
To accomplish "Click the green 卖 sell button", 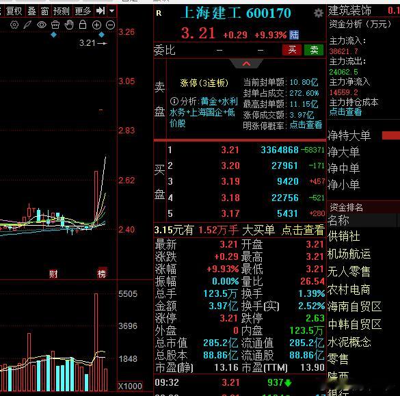I will [x=314, y=50].
